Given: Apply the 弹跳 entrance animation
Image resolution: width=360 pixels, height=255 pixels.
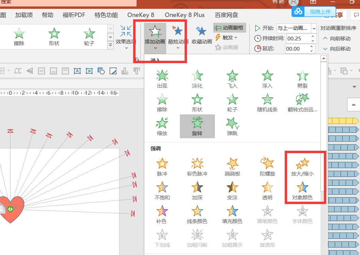Looking at the screenshot, I should tap(232, 126).
